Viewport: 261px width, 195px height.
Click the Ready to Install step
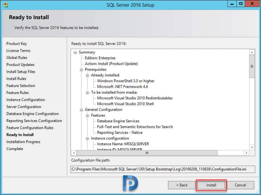(20, 135)
